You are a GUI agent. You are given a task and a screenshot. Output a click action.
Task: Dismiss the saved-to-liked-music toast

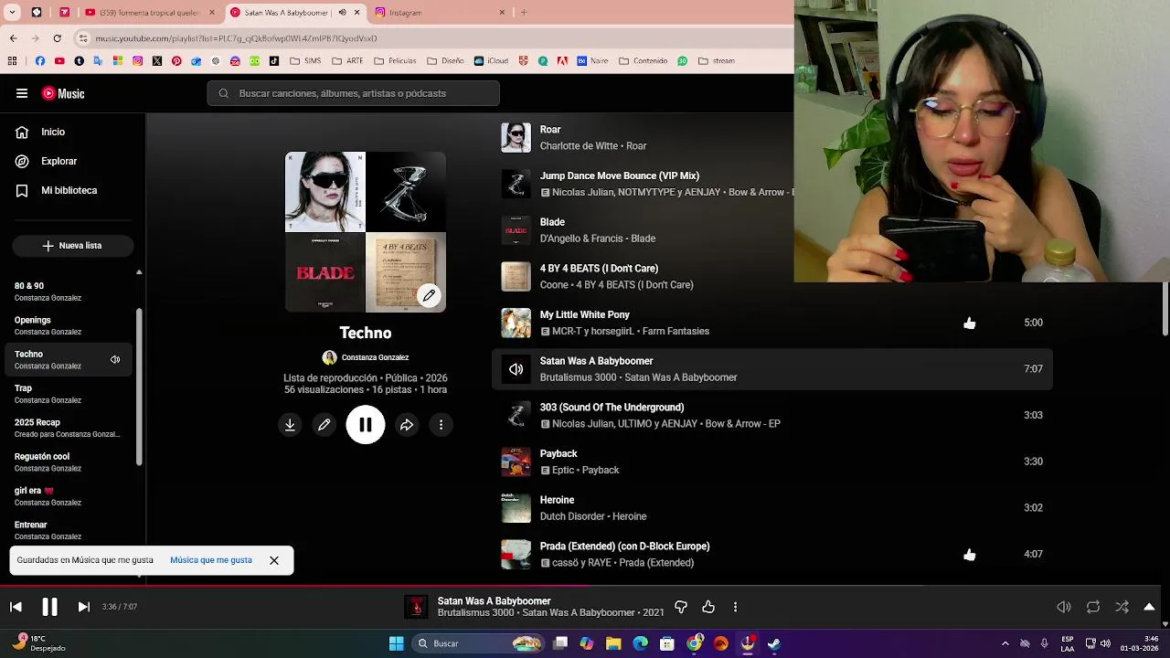coord(274,560)
